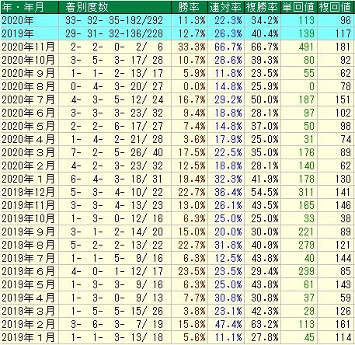The height and width of the screenshot is (345, 355).
Task: Click the 239 単回値 for 2019年6月
Action: [x=306, y=271]
